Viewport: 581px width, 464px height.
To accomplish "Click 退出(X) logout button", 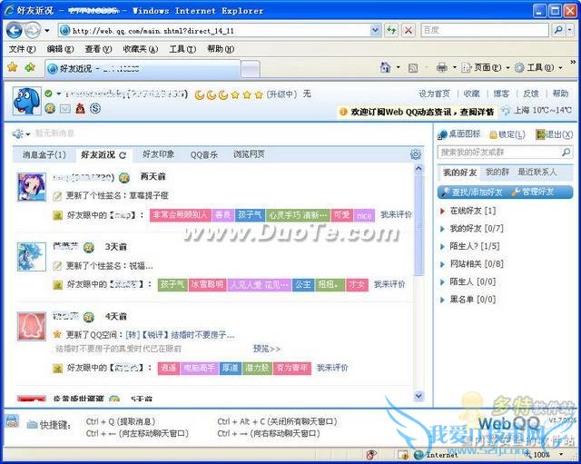I will 555,134.
